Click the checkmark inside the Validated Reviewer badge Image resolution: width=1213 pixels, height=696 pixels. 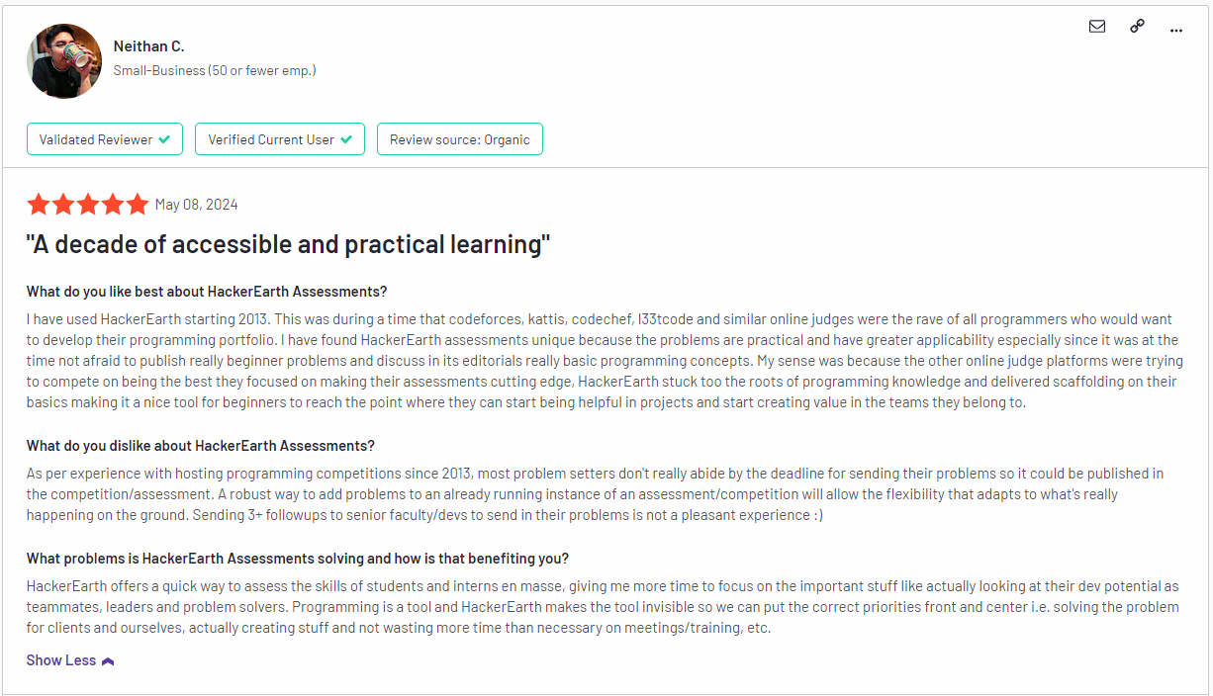(x=164, y=138)
